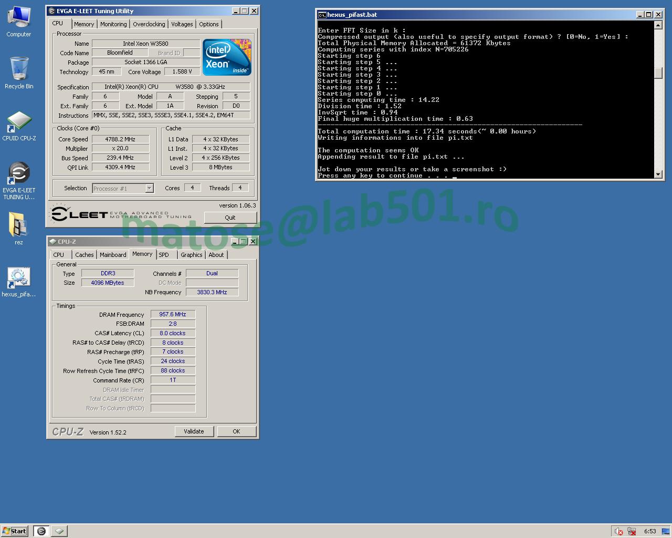Click the CAS# Latency 8.0 clocks value
This screenshot has width=672, height=538.
tap(173, 333)
